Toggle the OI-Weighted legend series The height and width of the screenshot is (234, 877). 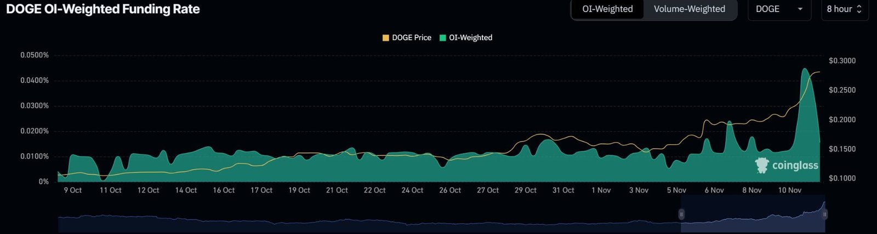[466, 38]
